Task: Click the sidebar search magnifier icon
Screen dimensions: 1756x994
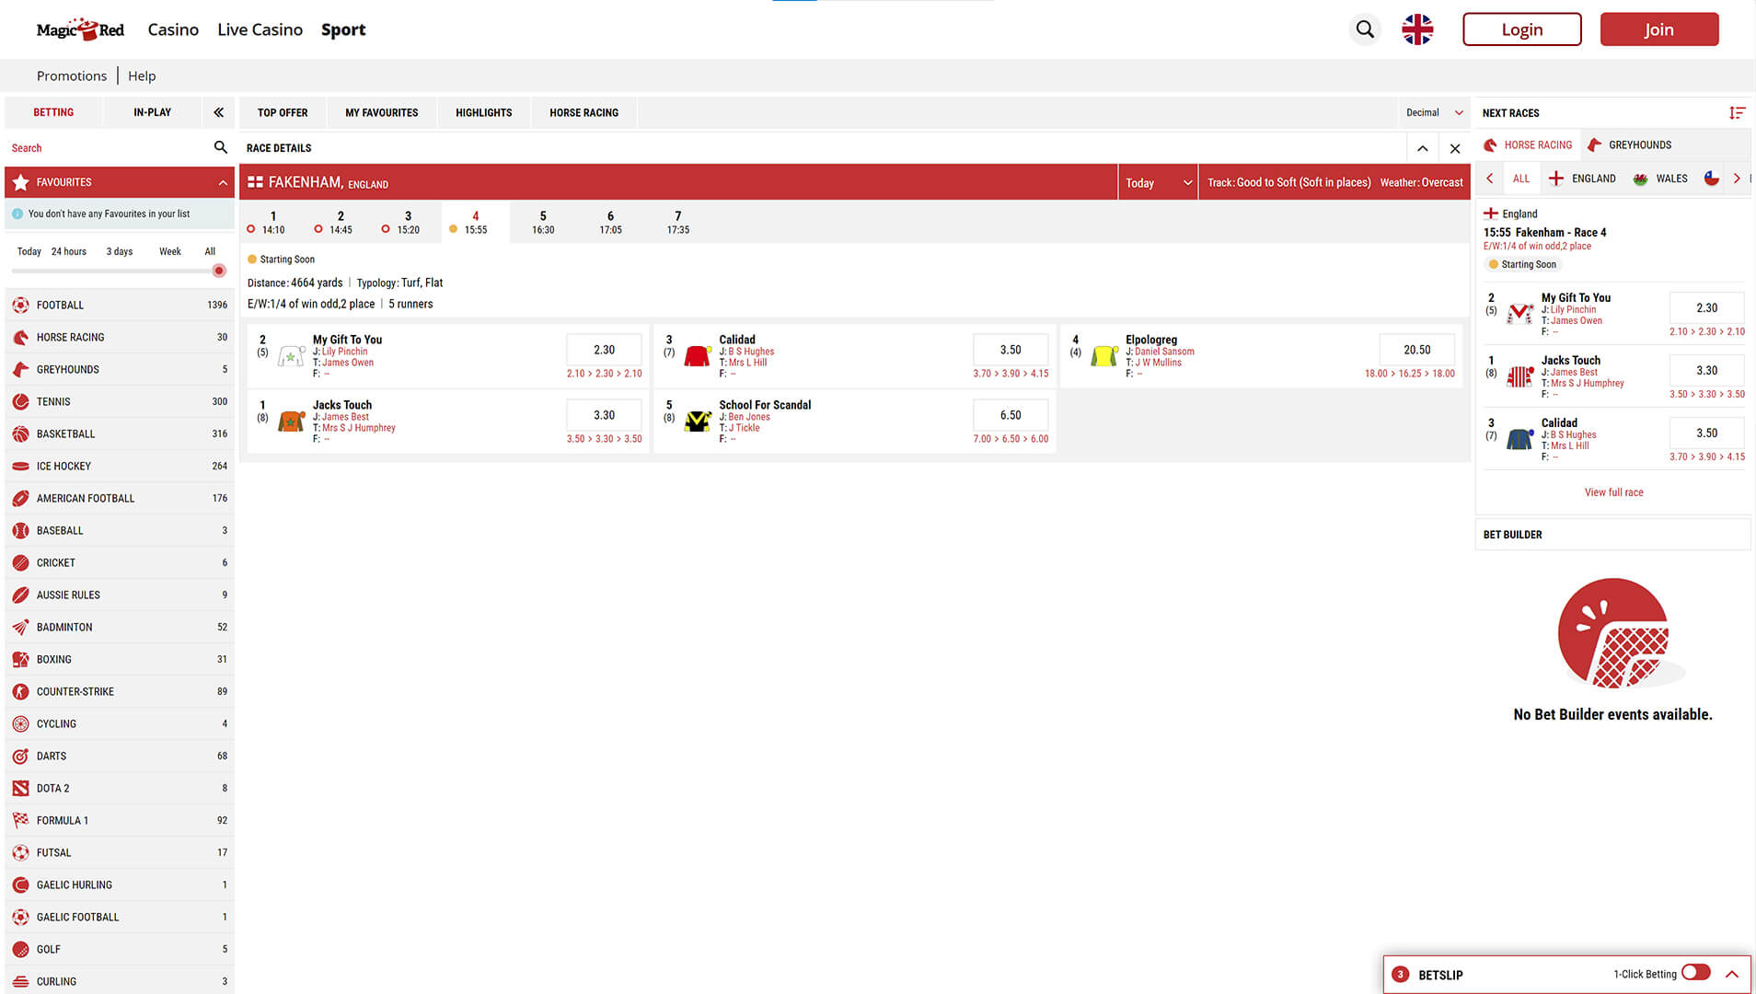Action: click(220, 147)
